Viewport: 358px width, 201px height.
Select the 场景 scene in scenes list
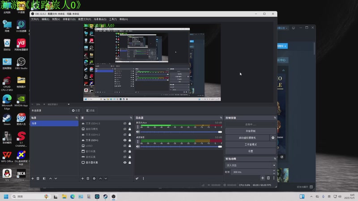coord(54,123)
